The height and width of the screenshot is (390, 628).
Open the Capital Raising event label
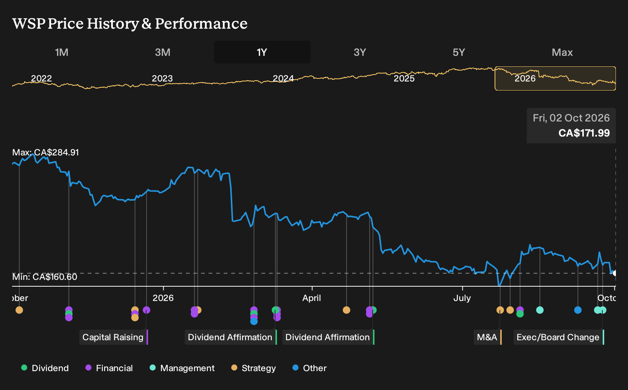pos(113,337)
